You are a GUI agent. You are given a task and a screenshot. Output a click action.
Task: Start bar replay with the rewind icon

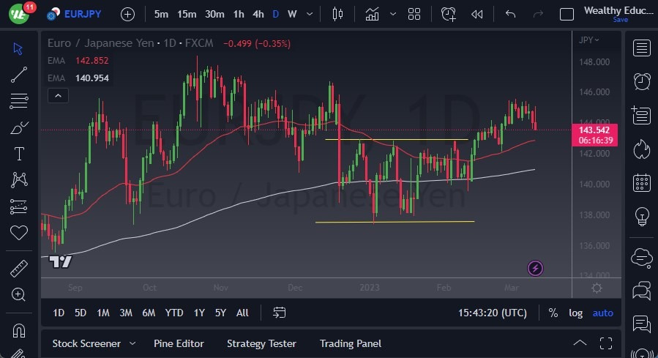point(477,14)
